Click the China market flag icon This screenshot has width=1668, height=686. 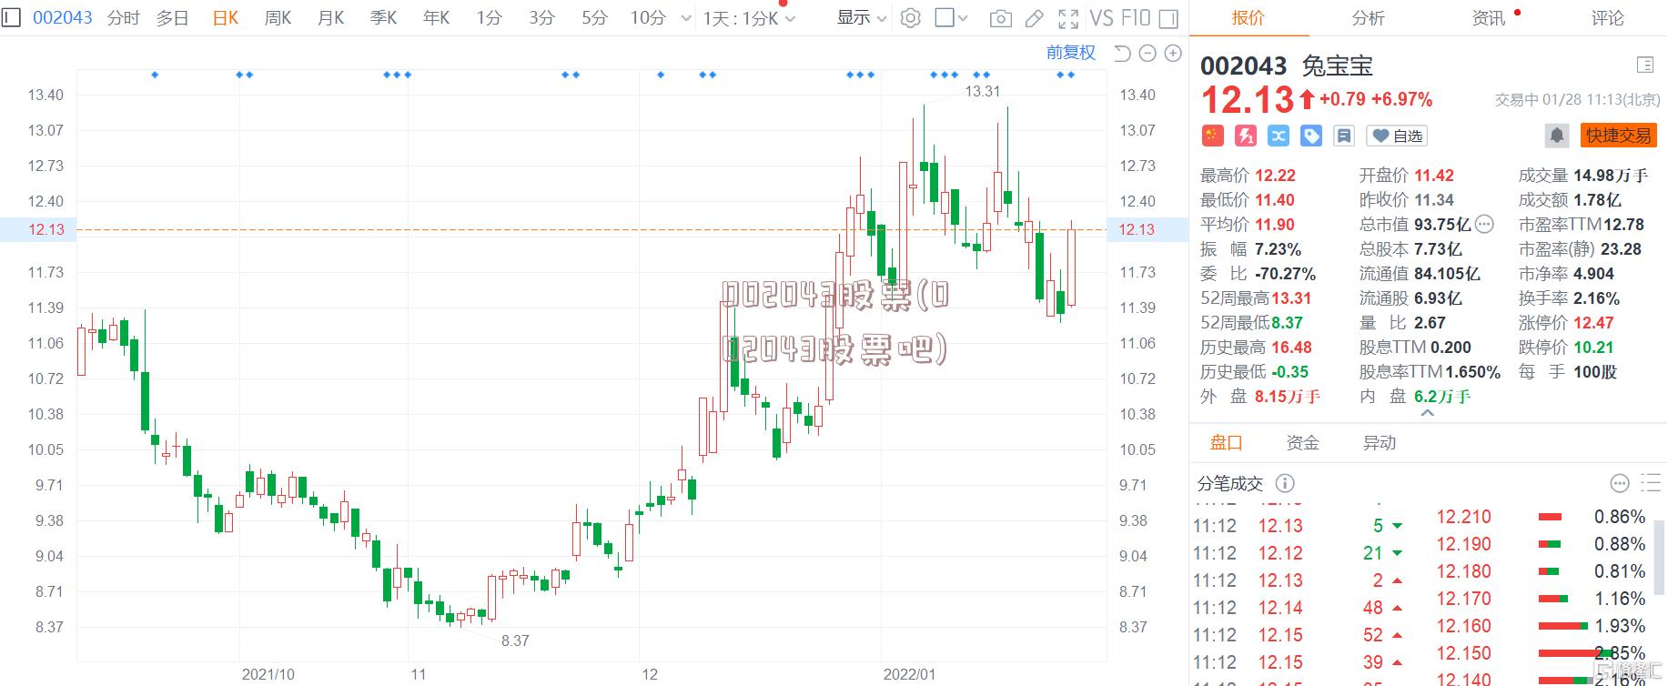click(1212, 136)
